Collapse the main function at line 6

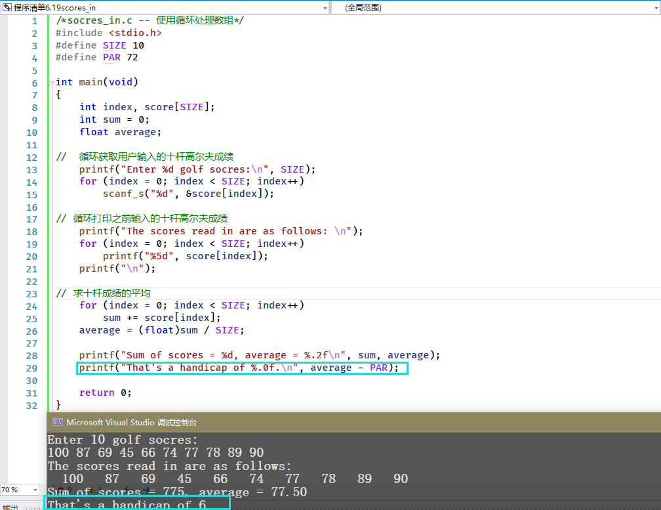coord(52,83)
